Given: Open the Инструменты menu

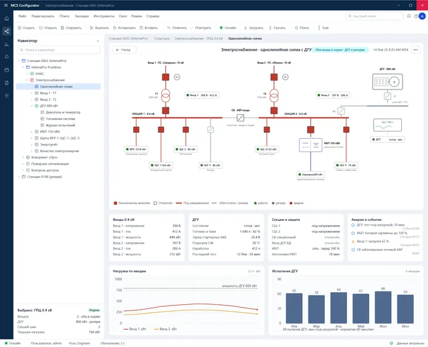Looking at the screenshot, I should coord(104,16).
